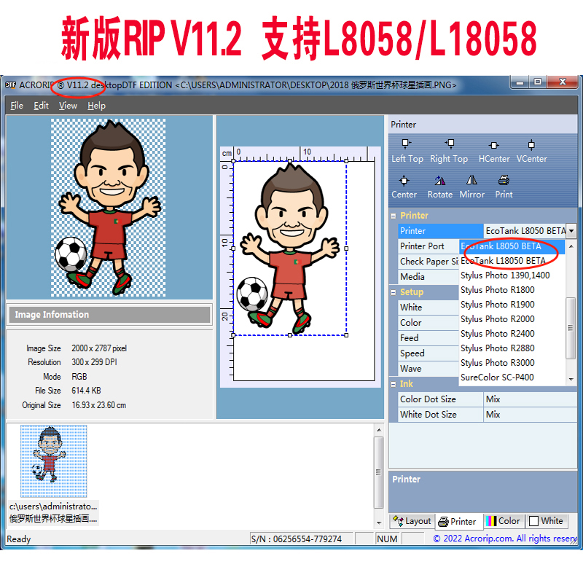Click the DTF application icon in title bar
The height and width of the screenshot is (583, 583).
pyautogui.click(x=10, y=85)
